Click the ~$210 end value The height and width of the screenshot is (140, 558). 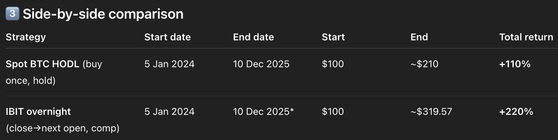424,64
